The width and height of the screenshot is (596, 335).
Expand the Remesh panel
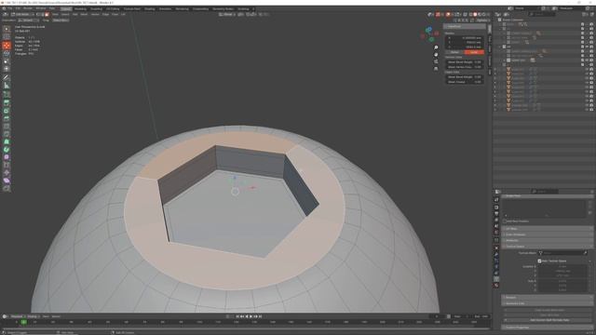pyautogui.click(x=548, y=298)
